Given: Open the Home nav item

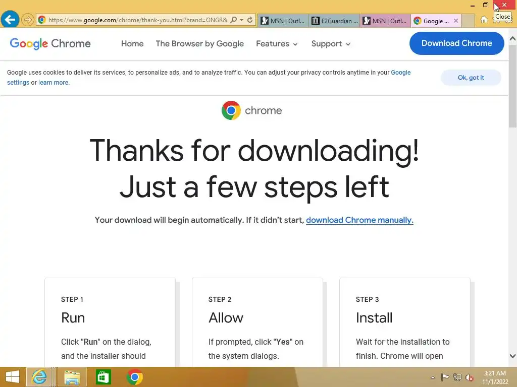Looking at the screenshot, I should click(x=132, y=44).
